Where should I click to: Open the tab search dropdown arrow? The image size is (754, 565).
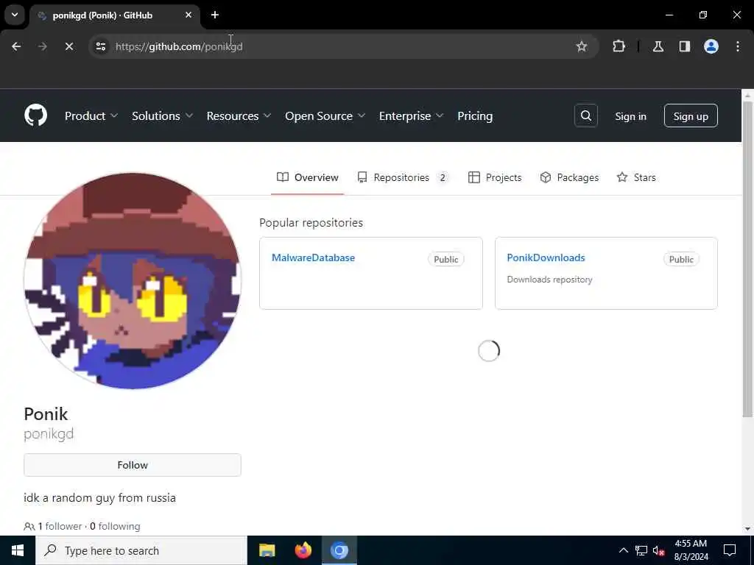[x=15, y=15]
